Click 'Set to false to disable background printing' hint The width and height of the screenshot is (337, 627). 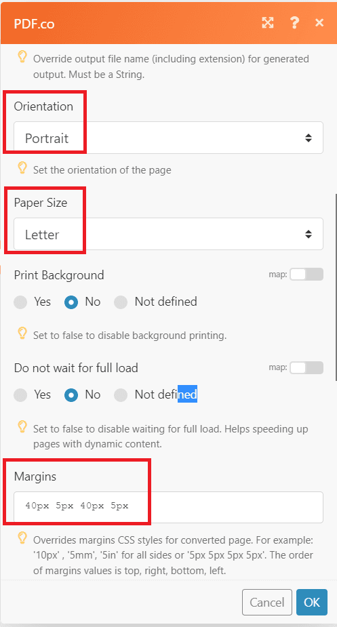[130, 336]
